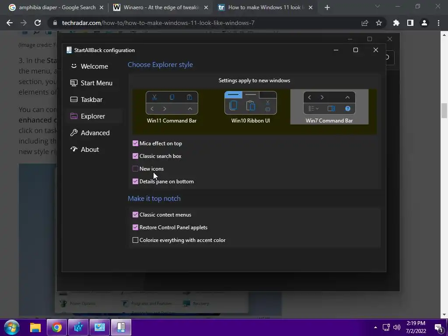448x336 pixels.
Task: Reload the techradar page
Action: point(38,23)
